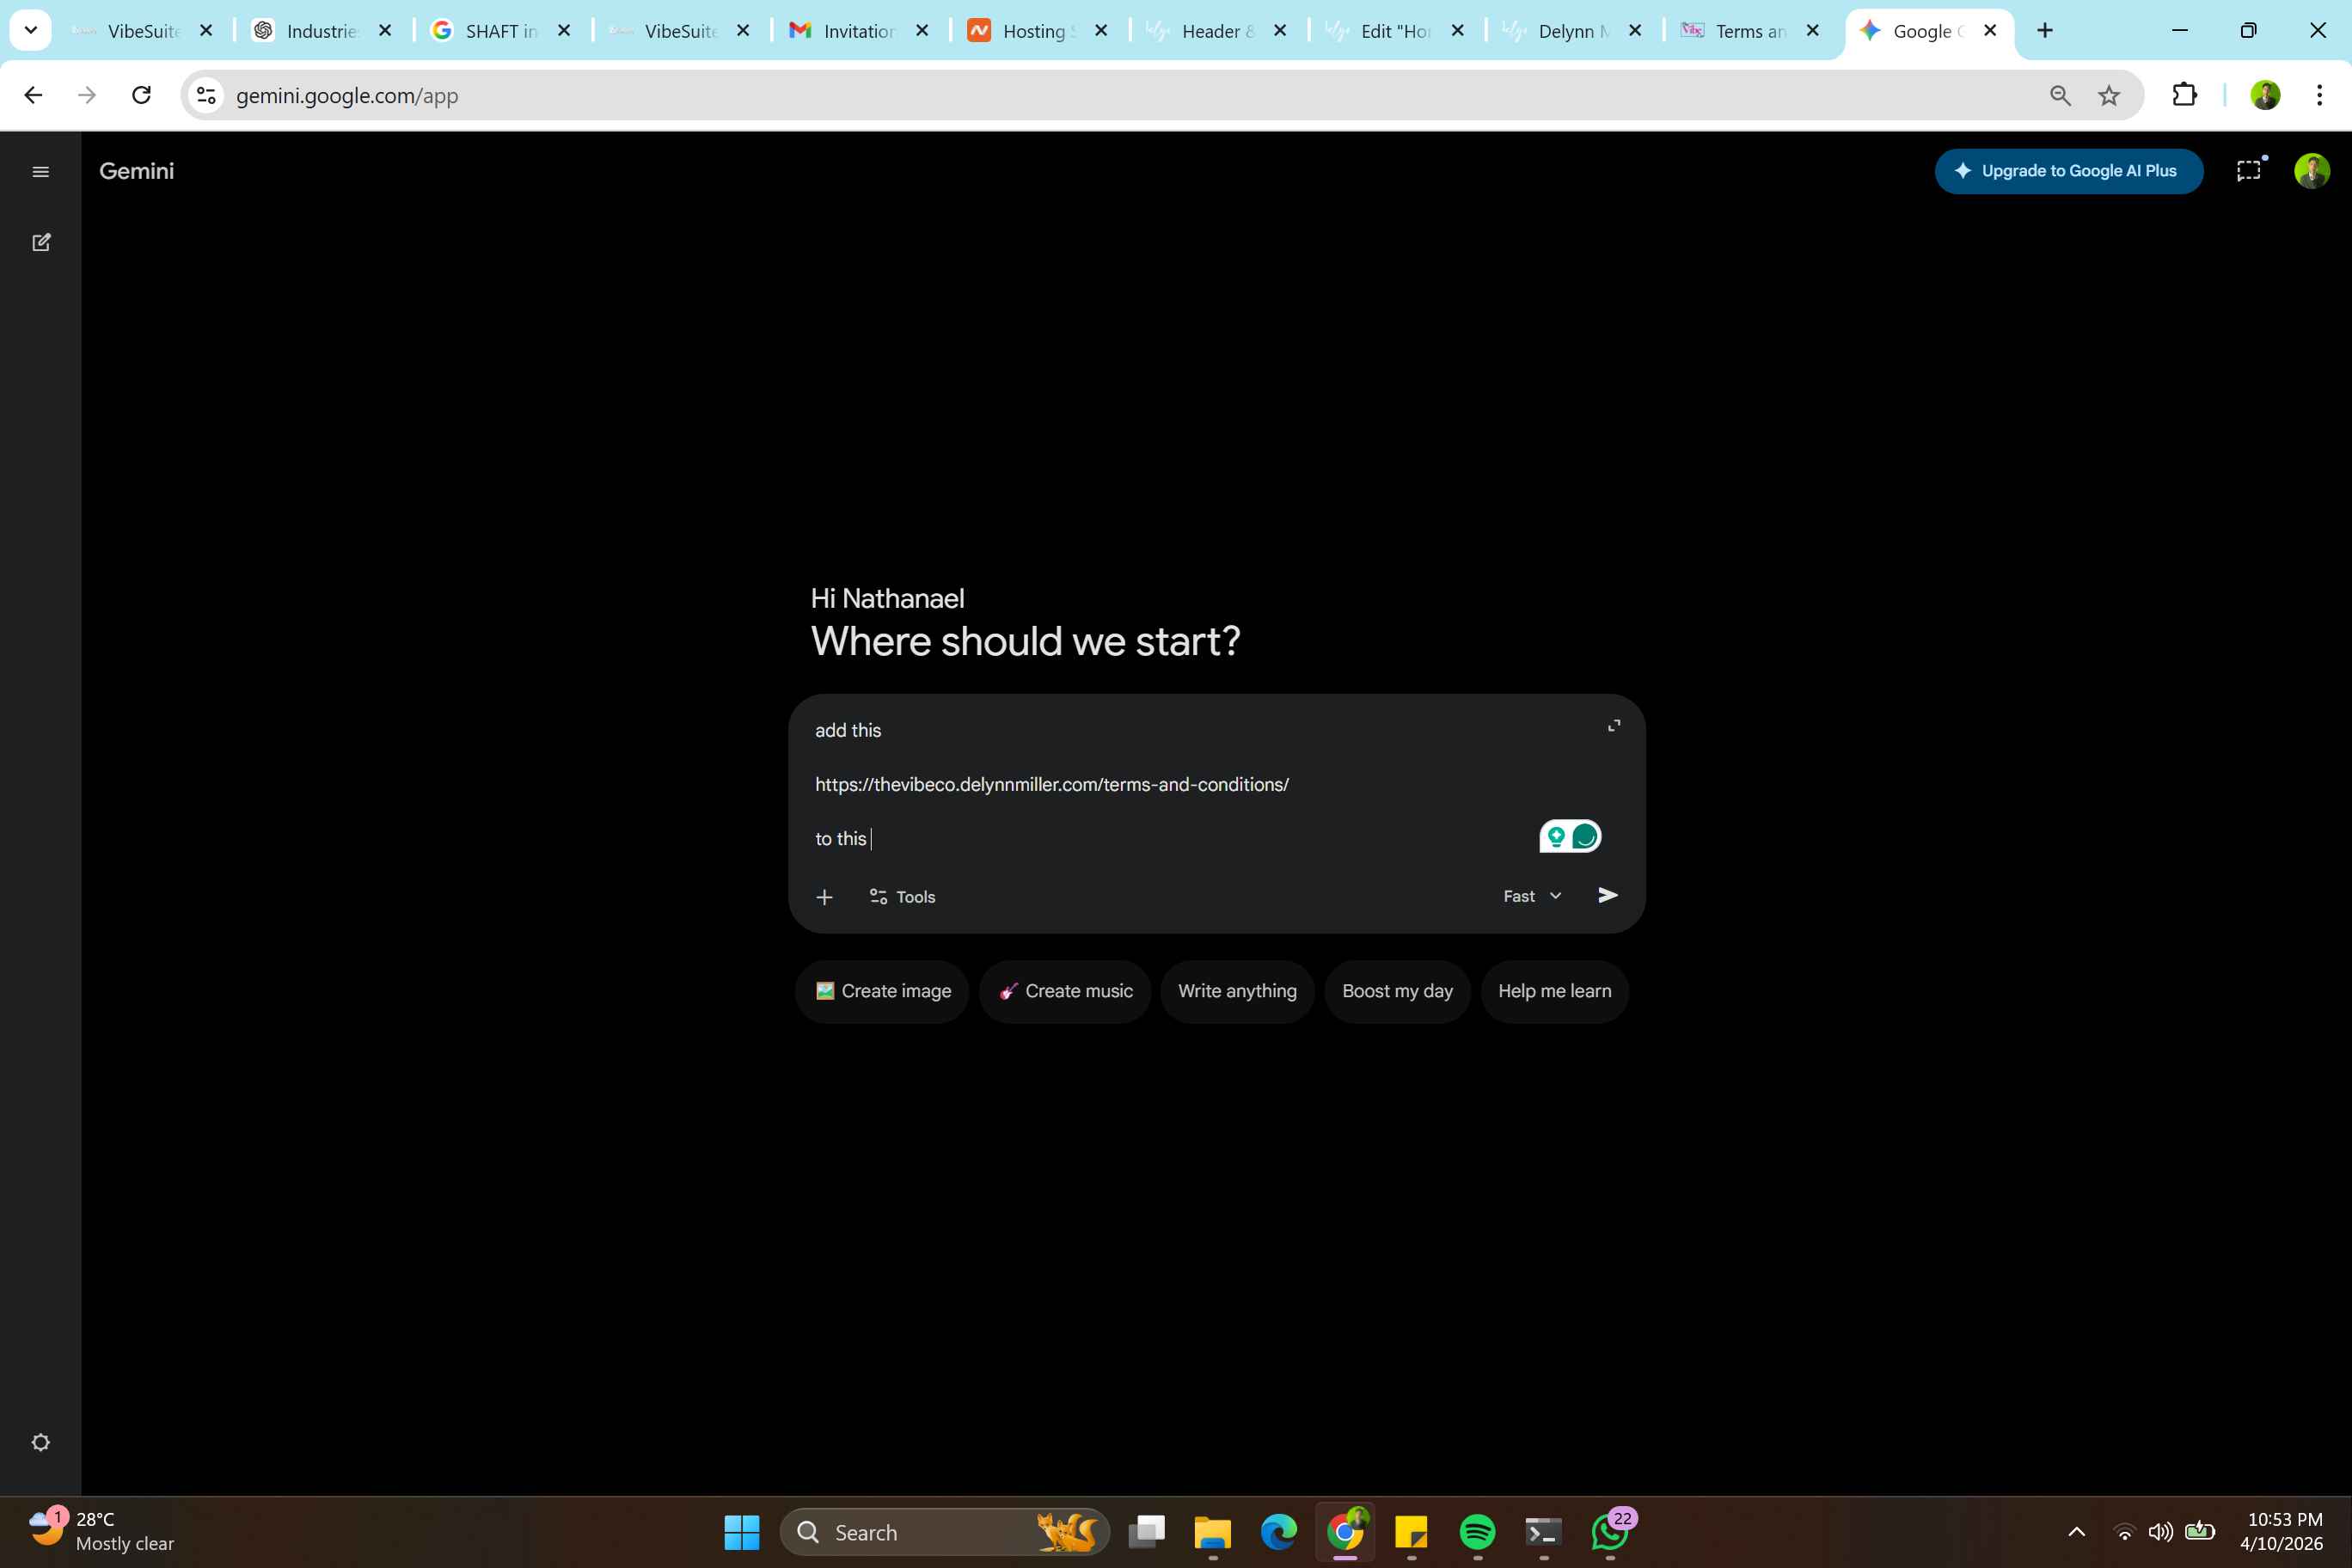The image size is (2352, 1568).
Task: Open the Extensions puzzle icon
Action: [x=2185, y=95]
